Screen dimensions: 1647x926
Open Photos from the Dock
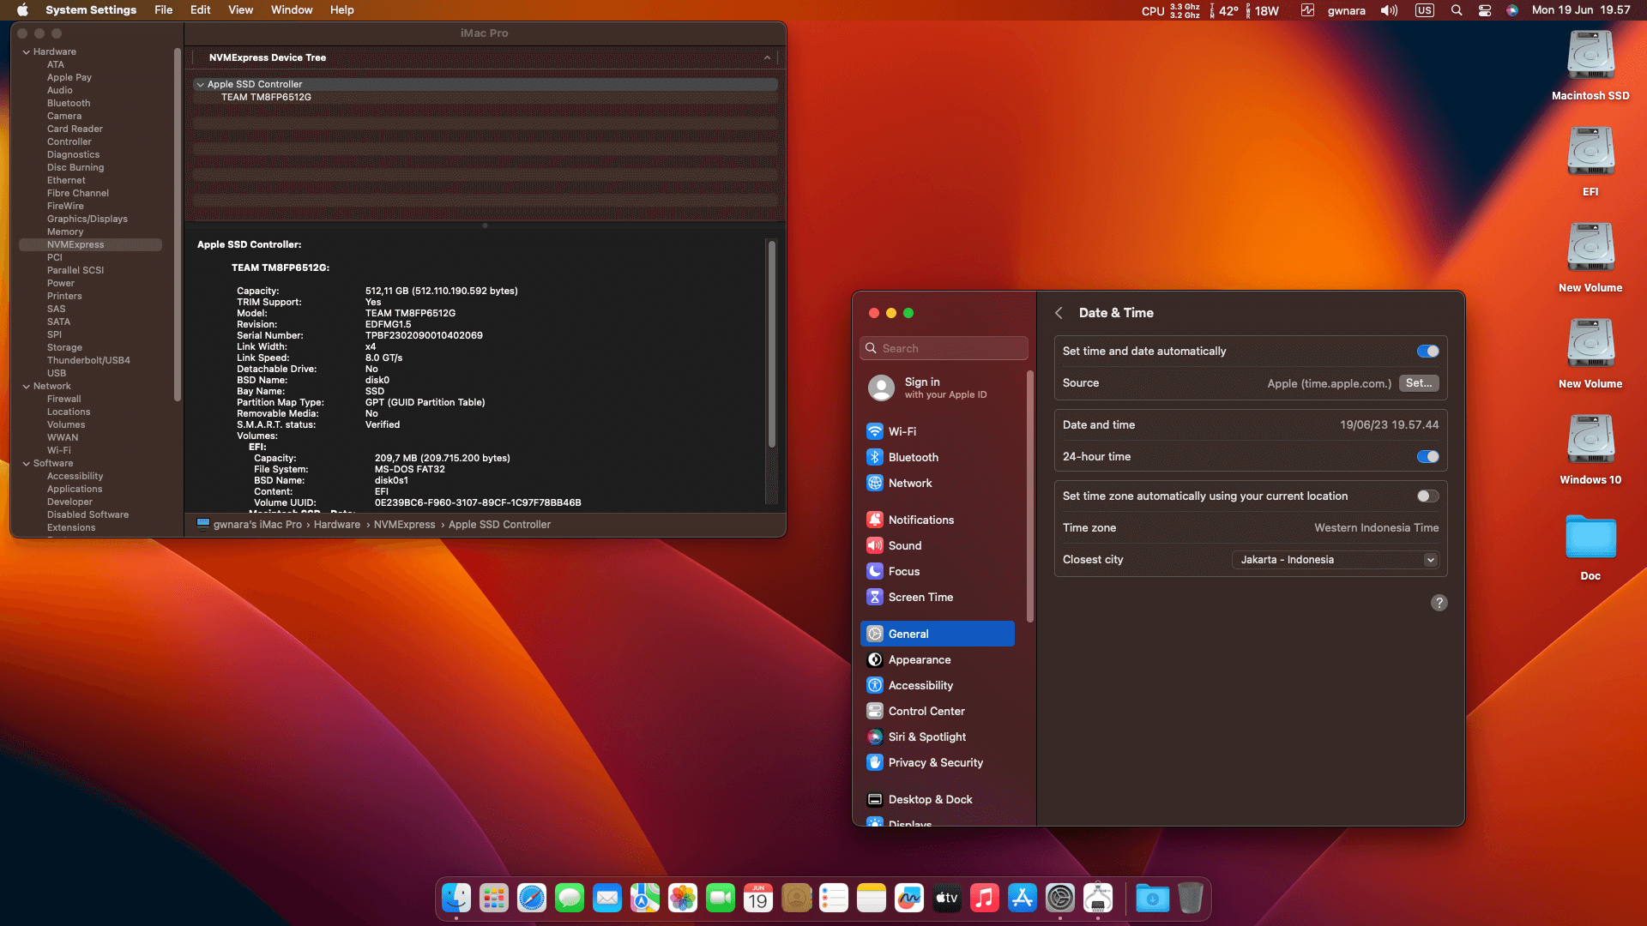(683, 898)
